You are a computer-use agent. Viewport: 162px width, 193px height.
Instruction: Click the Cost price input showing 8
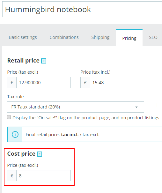(44, 176)
